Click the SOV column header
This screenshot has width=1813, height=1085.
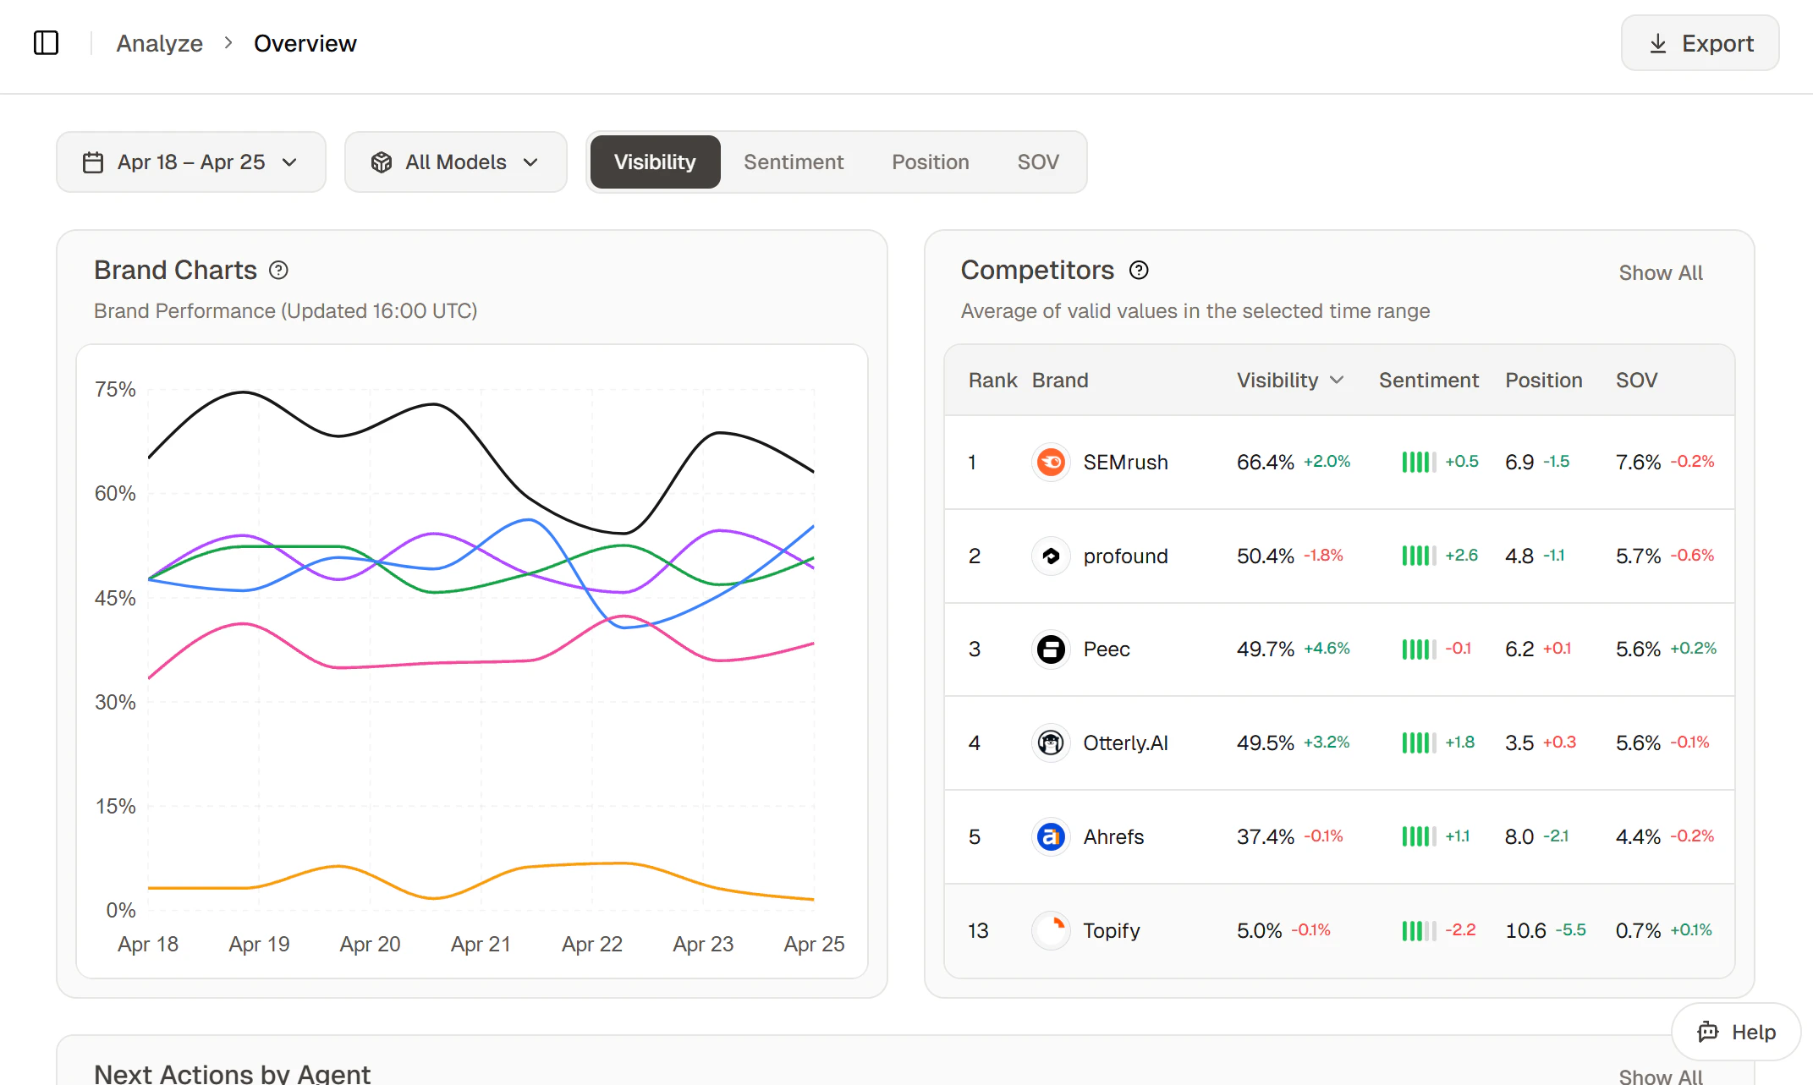coord(1637,381)
